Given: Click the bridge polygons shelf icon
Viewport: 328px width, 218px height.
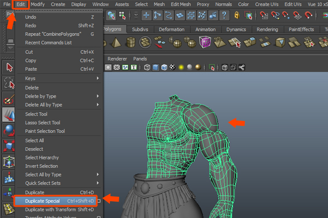Looking at the screenshot, I should tap(265, 42).
